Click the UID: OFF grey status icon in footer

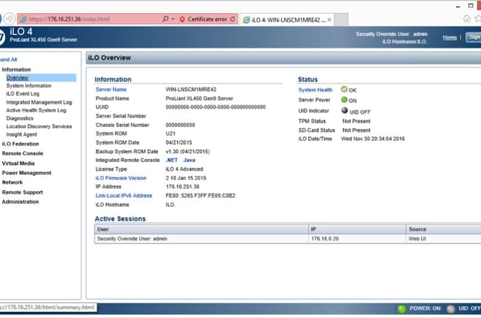451,309
